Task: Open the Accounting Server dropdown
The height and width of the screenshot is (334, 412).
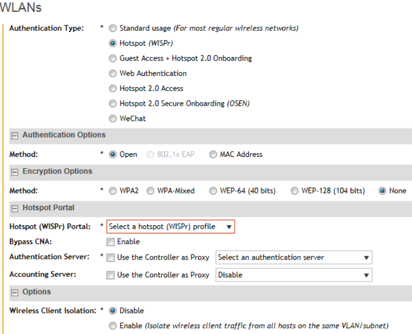Action: pos(293,275)
